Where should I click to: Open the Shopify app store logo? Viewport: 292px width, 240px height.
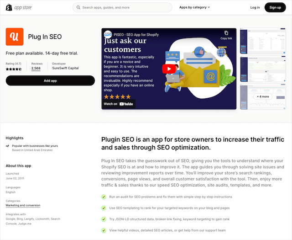(x=19, y=7)
